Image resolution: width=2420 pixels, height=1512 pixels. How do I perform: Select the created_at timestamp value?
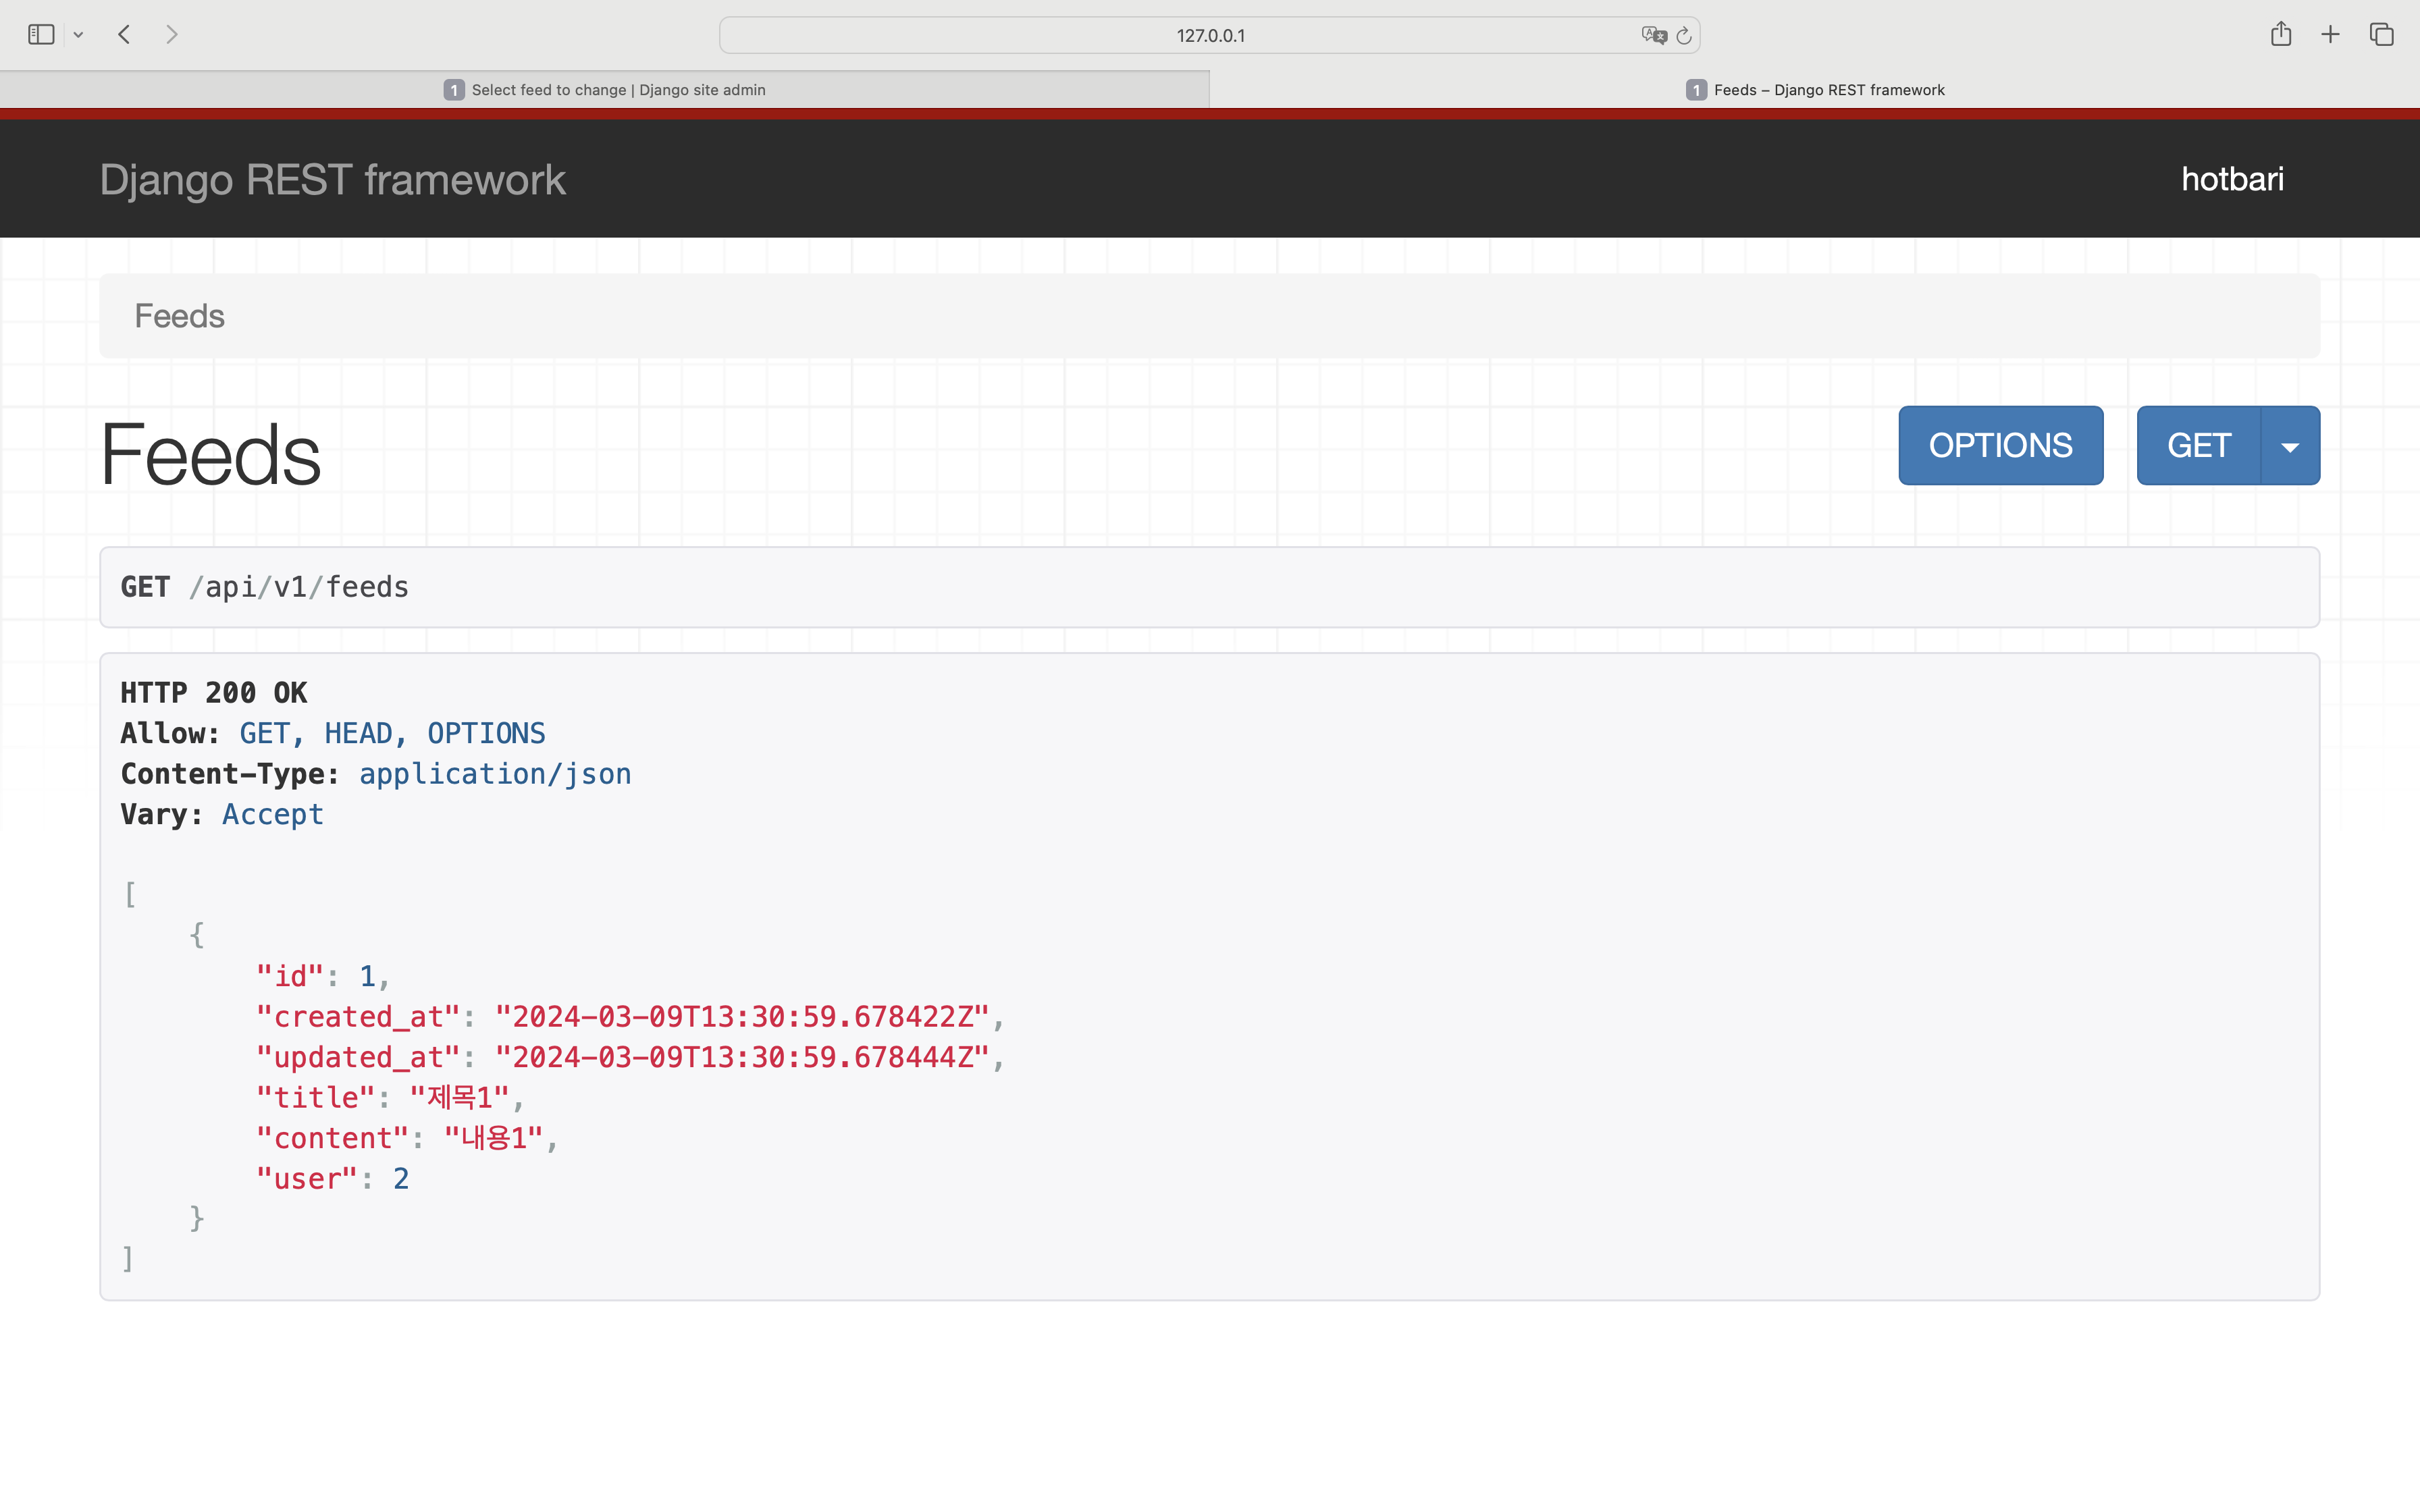click(x=742, y=1017)
